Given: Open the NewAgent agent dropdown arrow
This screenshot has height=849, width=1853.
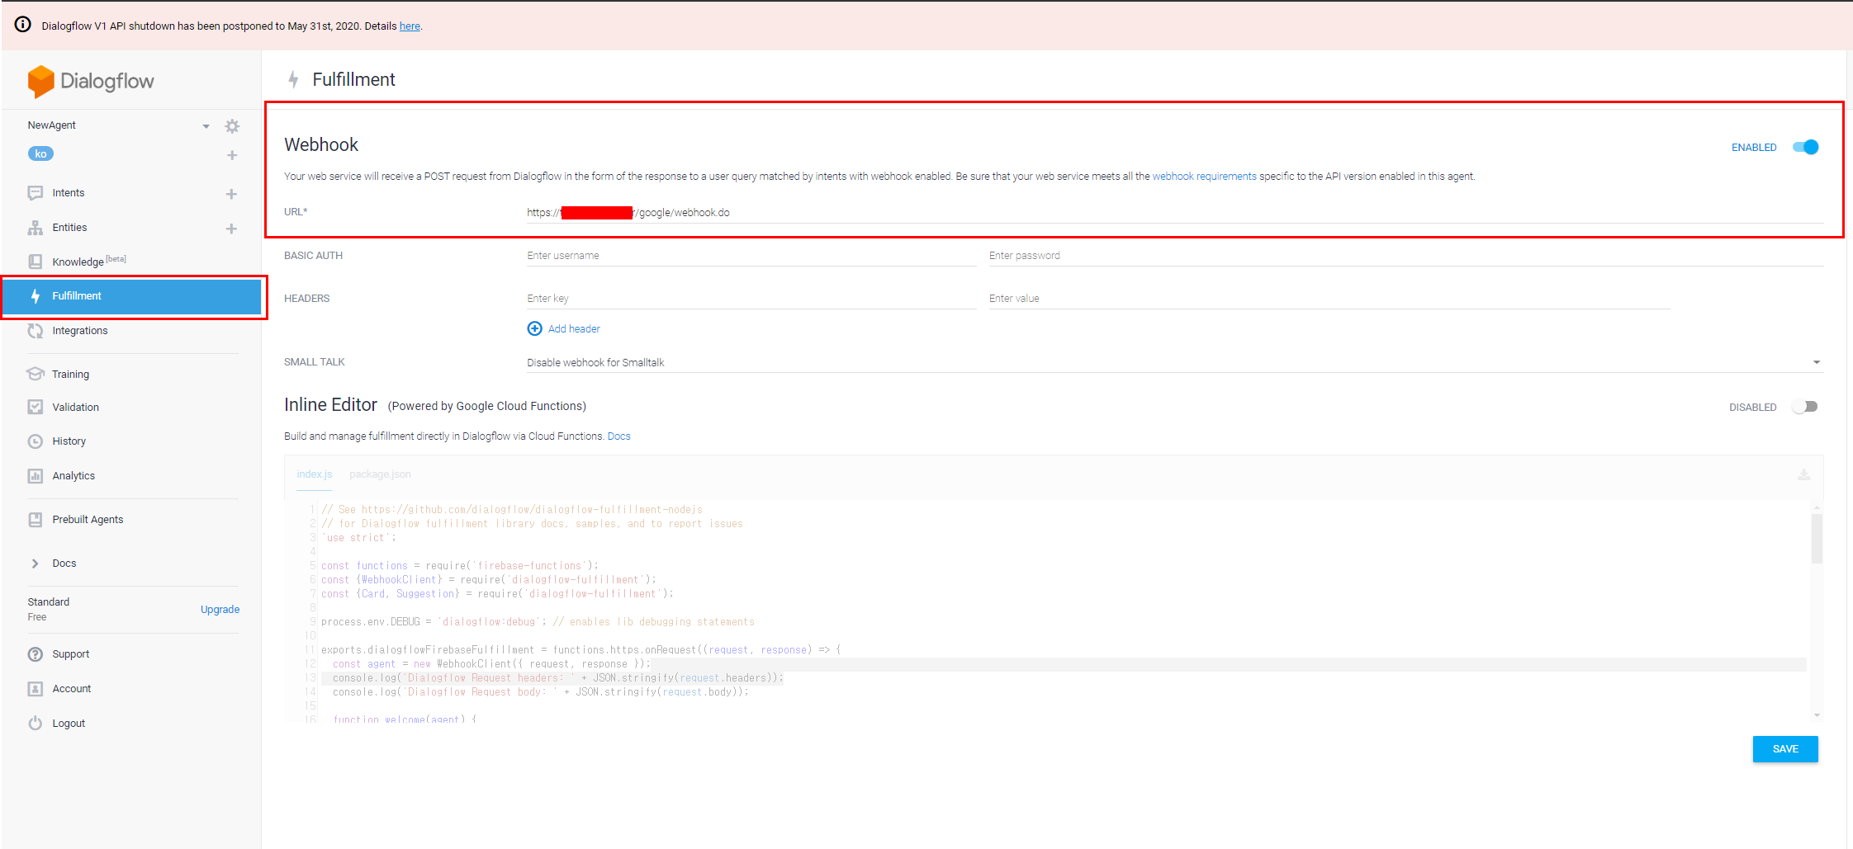Looking at the screenshot, I should point(206,126).
